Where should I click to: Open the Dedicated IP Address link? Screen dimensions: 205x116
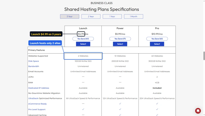click(x=39, y=88)
